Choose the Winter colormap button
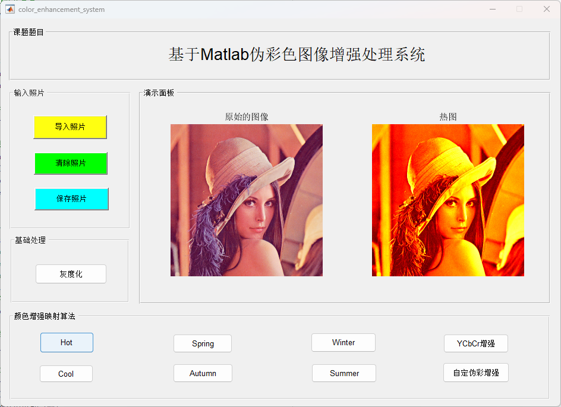This screenshot has height=407, width=561. coord(343,343)
